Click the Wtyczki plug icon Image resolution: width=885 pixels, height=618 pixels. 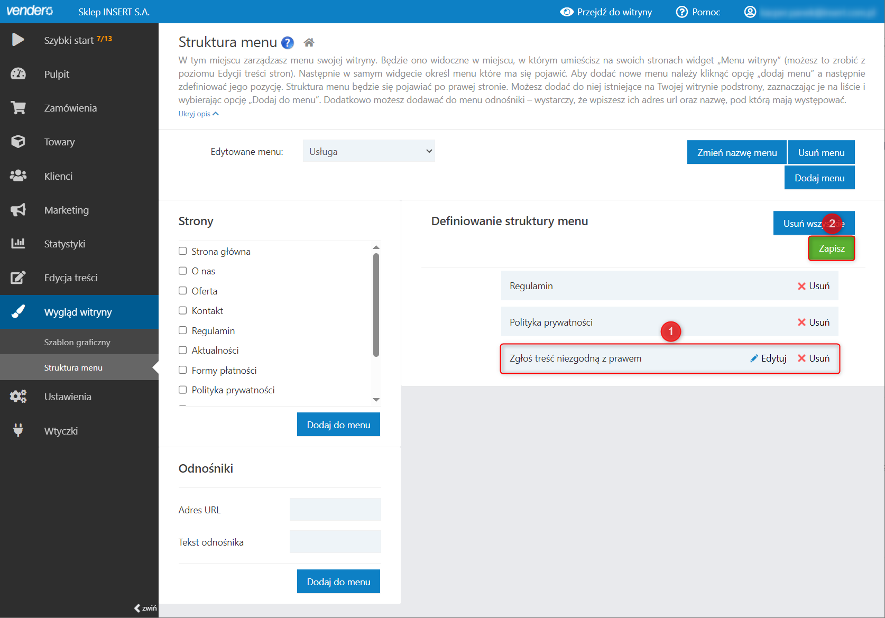(x=18, y=430)
